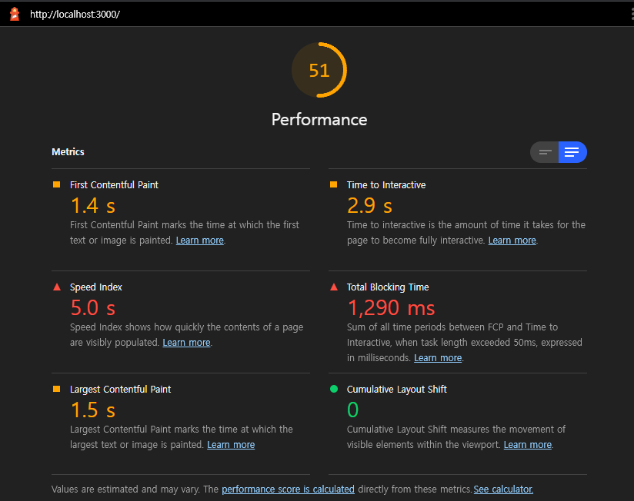Click the First Contentful Paint title
Screen dimensions: 634x501
(x=114, y=185)
